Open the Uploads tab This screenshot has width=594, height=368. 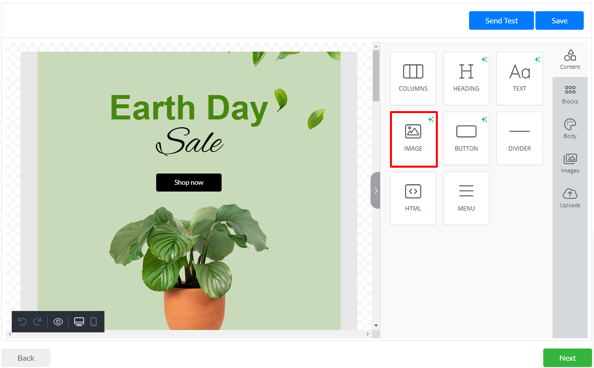(570, 198)
